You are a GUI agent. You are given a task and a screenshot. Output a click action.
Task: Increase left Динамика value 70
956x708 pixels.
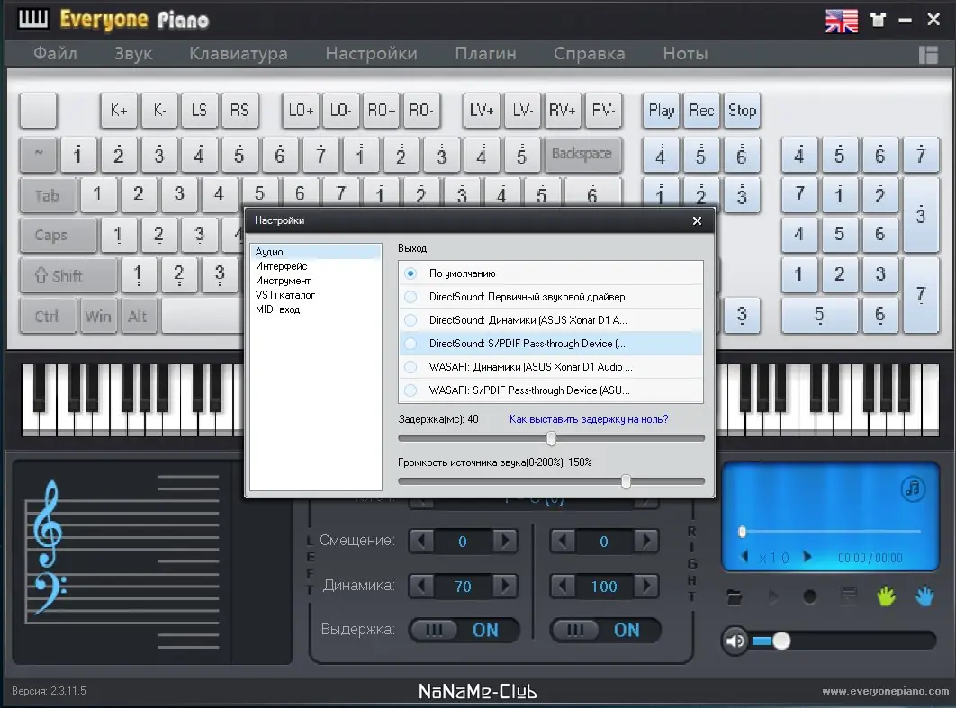tap(505, 587)
